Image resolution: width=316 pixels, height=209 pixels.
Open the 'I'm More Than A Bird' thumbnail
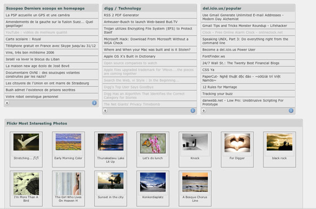pyautogui.click(x=26, y=184)
